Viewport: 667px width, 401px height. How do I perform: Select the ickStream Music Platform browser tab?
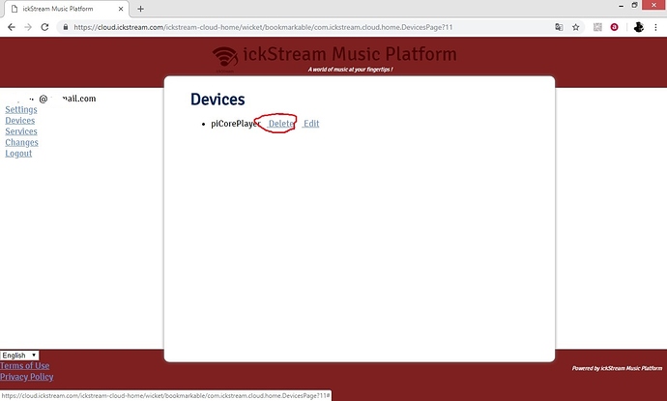[x=66, y=9]
